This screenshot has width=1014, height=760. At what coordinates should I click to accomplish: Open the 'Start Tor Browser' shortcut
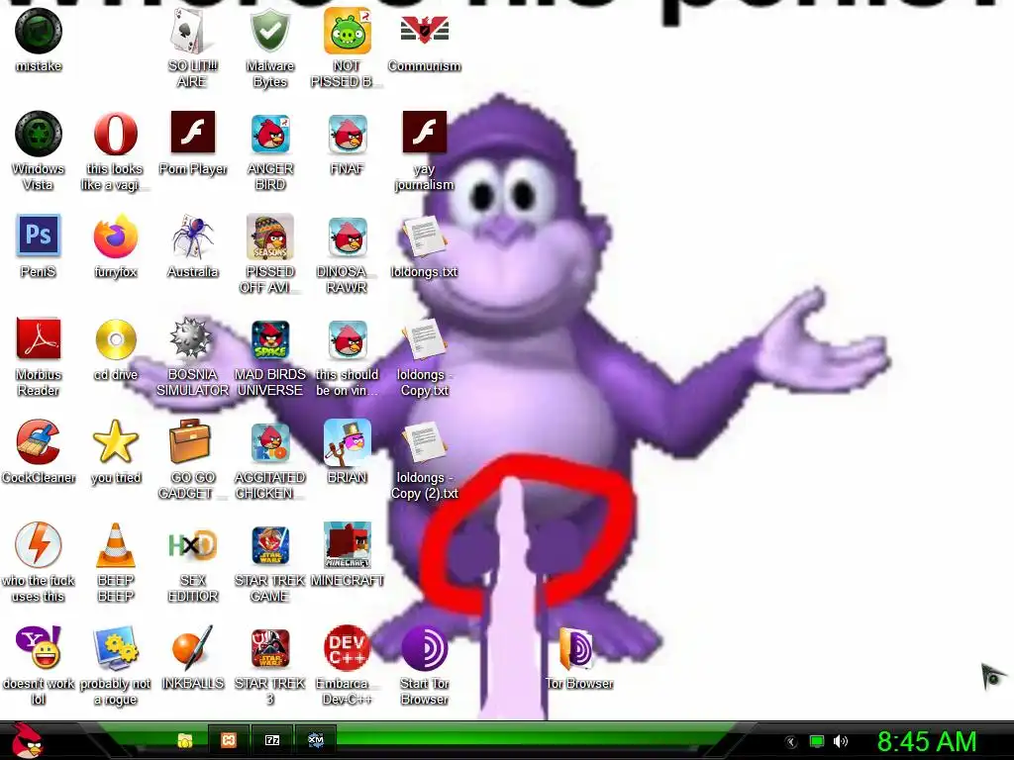(424, 647)
